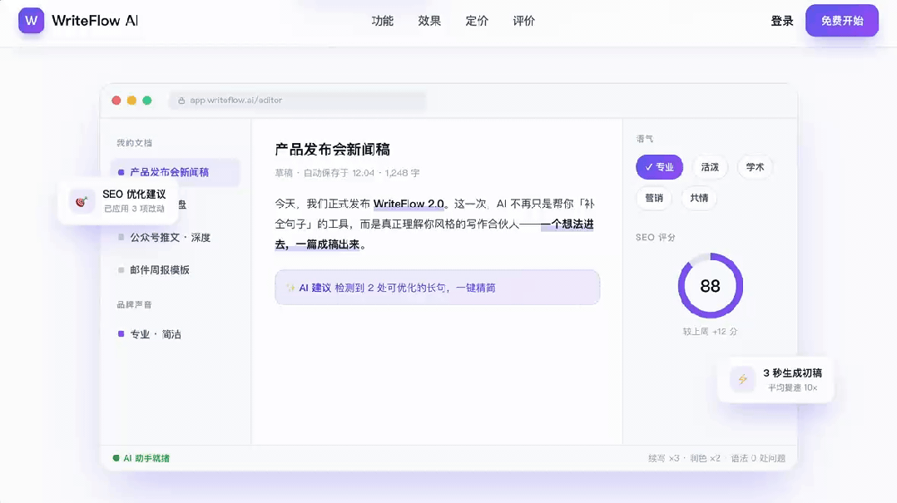Click the 语法 0 处问题 status entry
Viewport: 897px width, 503px height.
(x=758, y=458)
